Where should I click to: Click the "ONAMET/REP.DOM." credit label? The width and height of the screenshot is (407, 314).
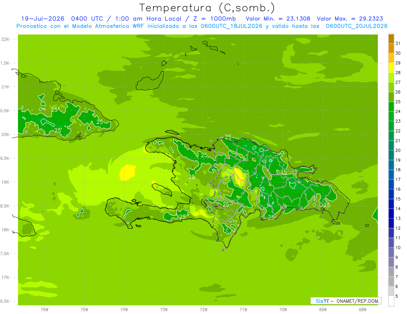(x=358, y=301)
